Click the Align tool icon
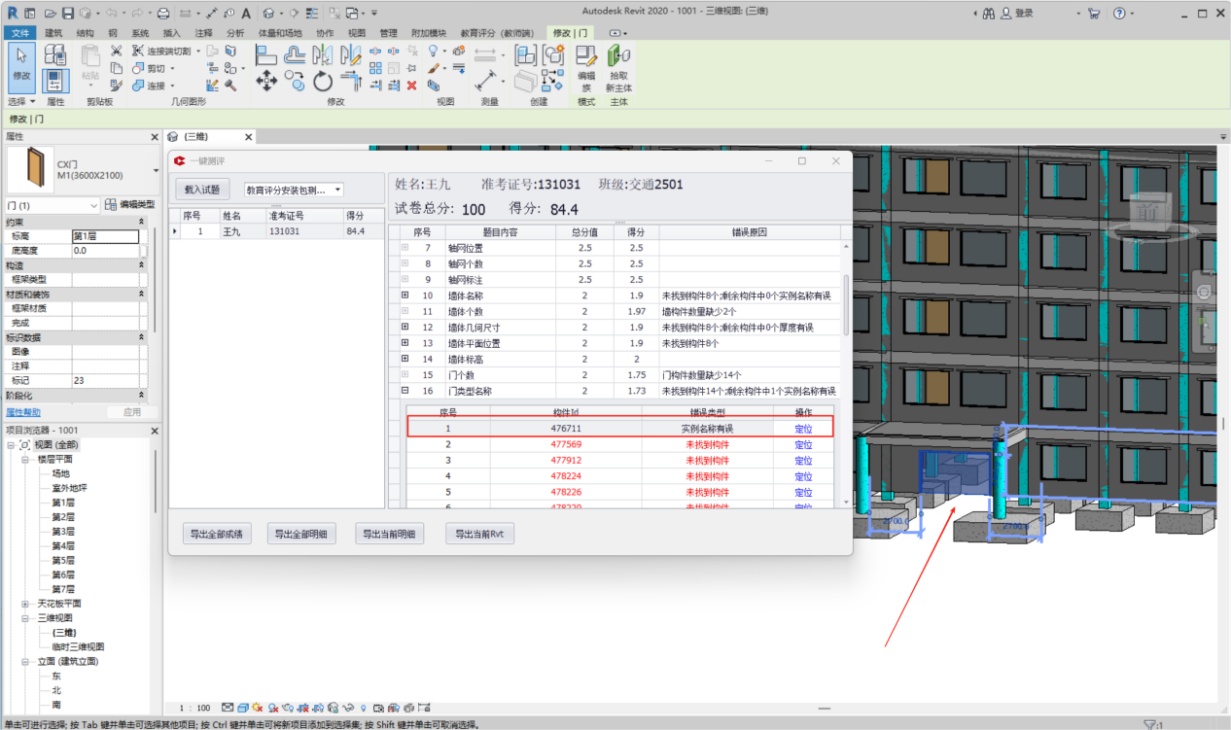 pyautogui.click(x=266, y=54)
